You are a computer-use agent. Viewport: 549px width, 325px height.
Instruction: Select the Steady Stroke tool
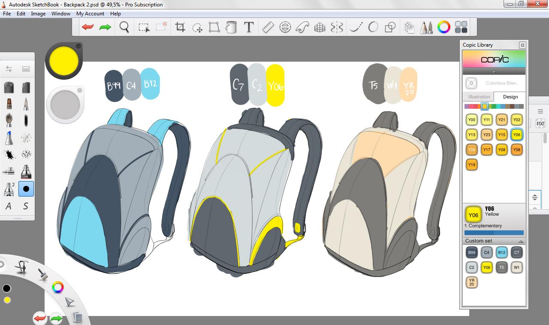click(x=356, y=27)
